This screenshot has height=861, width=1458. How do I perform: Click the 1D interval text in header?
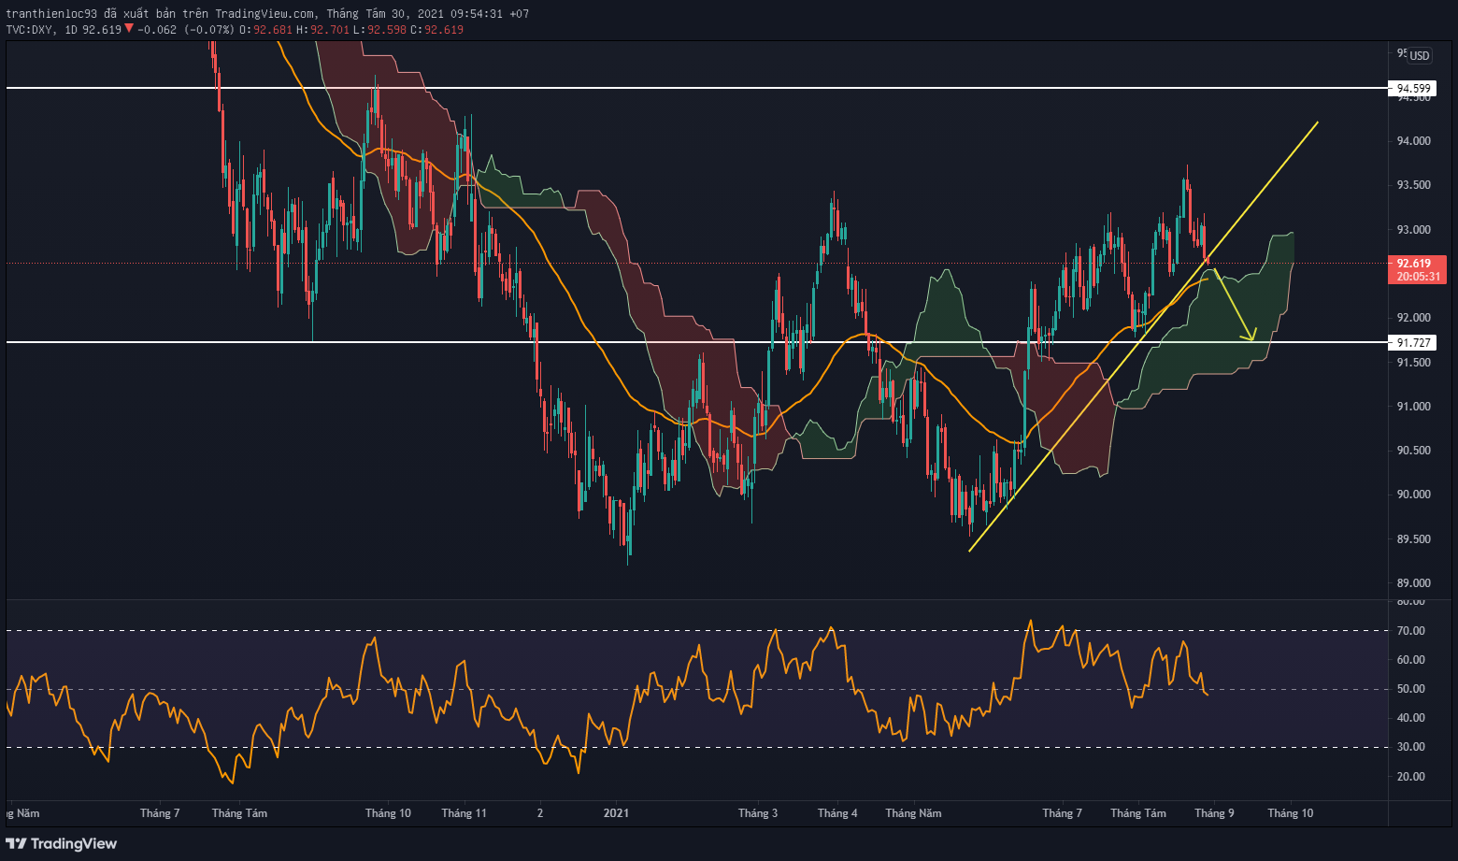pyautogui.click(x=71, y=30)
